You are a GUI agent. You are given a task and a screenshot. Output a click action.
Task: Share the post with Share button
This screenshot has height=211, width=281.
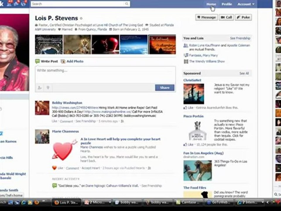click(165, 88)
